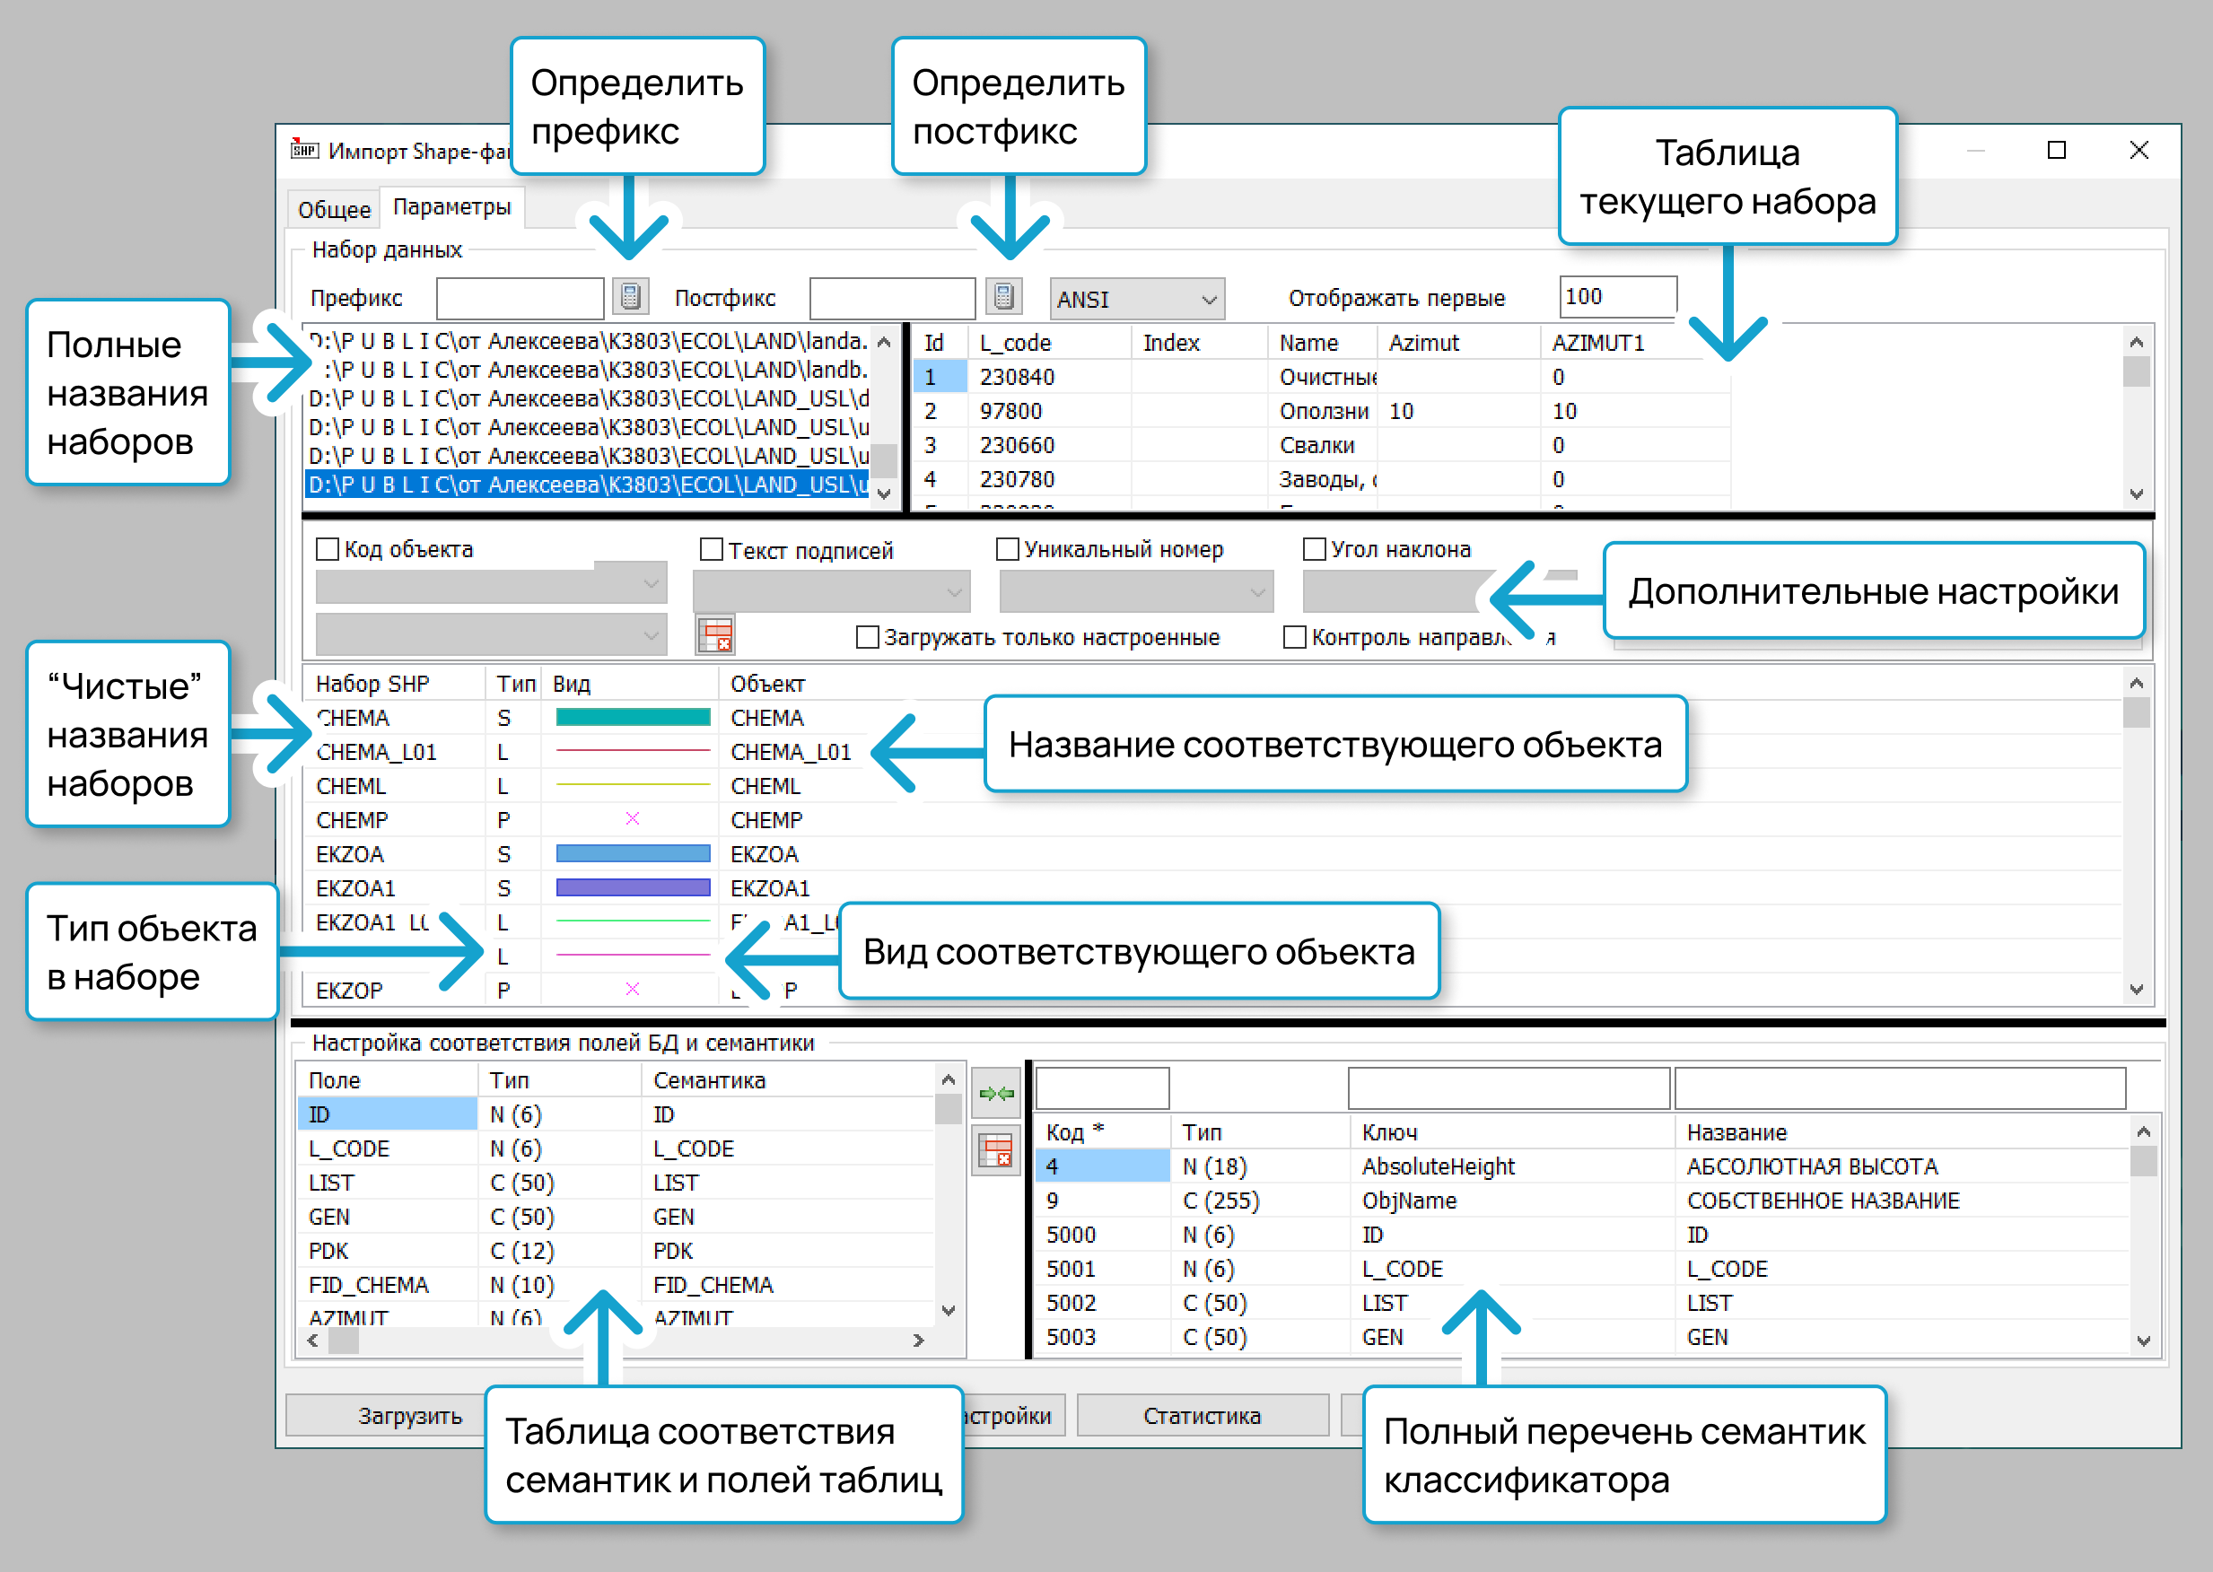Click the calculator icon next to Постфикс field
This screenshot has width=2213, height=1572.
1004,296
